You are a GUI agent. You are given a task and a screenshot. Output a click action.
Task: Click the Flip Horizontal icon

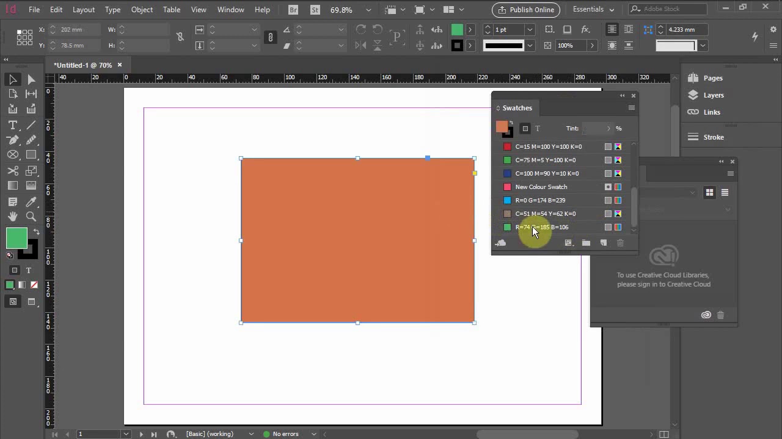coord(361,45)
